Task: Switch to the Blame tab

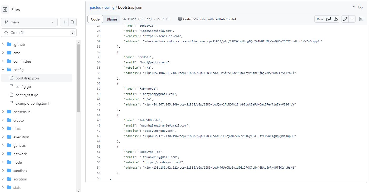Action: 112,19
